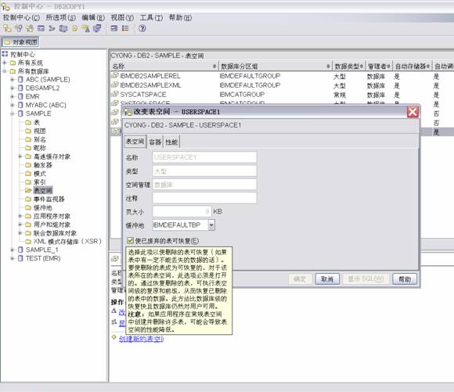Open the 视图(V) menu
Screen dimensions: 454x392
(122, 18)
